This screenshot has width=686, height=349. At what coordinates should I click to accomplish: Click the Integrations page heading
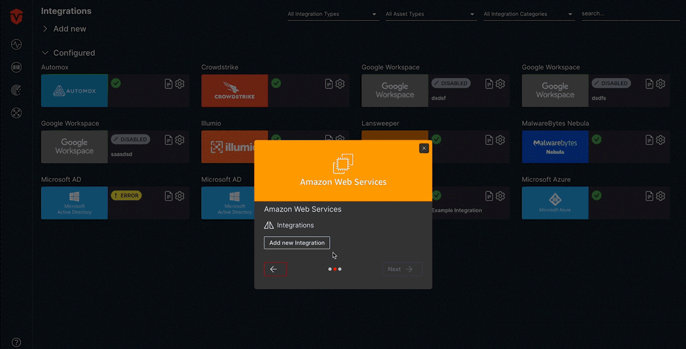[66, 11]
